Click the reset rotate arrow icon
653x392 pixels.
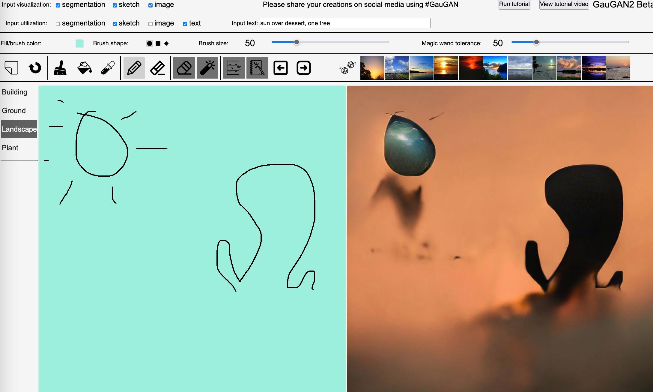[35, 68]
